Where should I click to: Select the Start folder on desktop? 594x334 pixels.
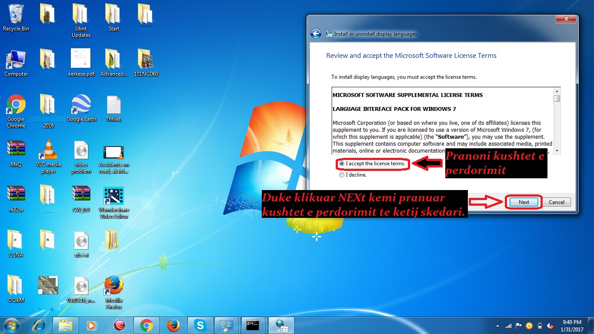[113, 17]
